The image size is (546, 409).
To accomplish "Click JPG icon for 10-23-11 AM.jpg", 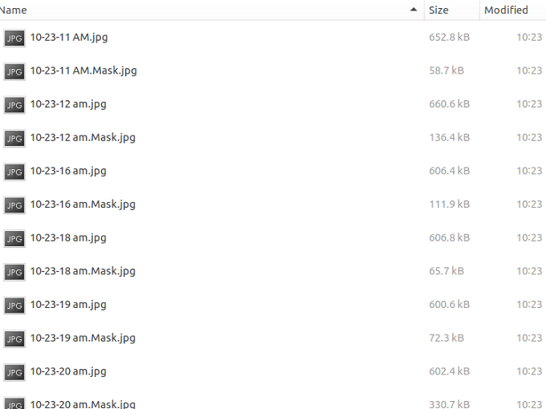I will [x=14, y=38].
